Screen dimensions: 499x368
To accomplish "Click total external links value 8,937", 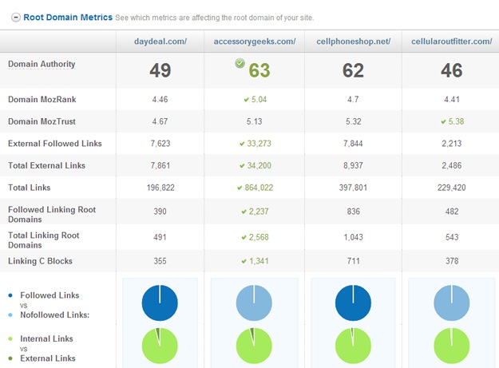I will click(x=353, y=165).
